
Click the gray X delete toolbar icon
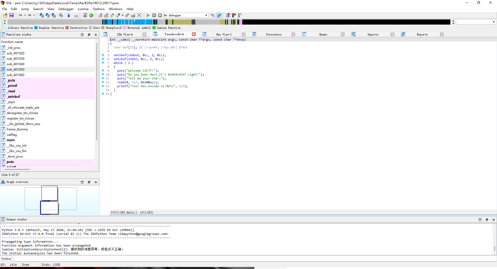[139, 15]
